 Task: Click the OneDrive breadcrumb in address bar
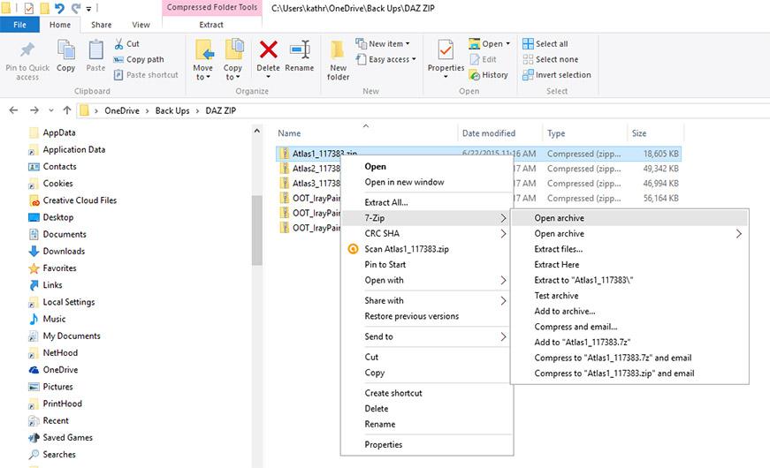click(122, 111)
